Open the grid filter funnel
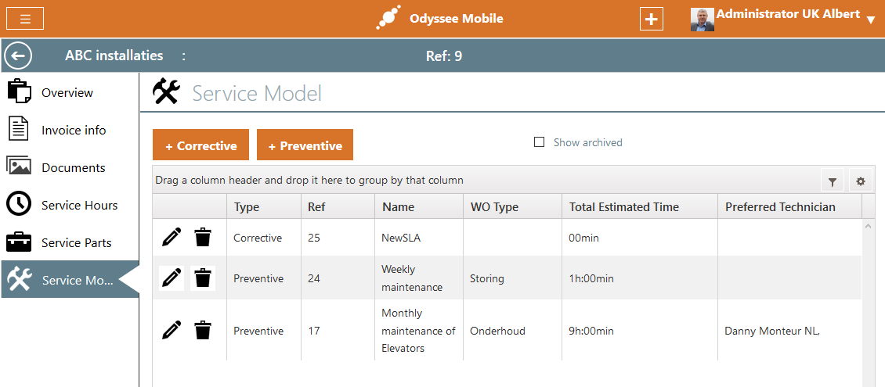Image resolution: width=885 pixels, height=387 pixels. (832, 181)
